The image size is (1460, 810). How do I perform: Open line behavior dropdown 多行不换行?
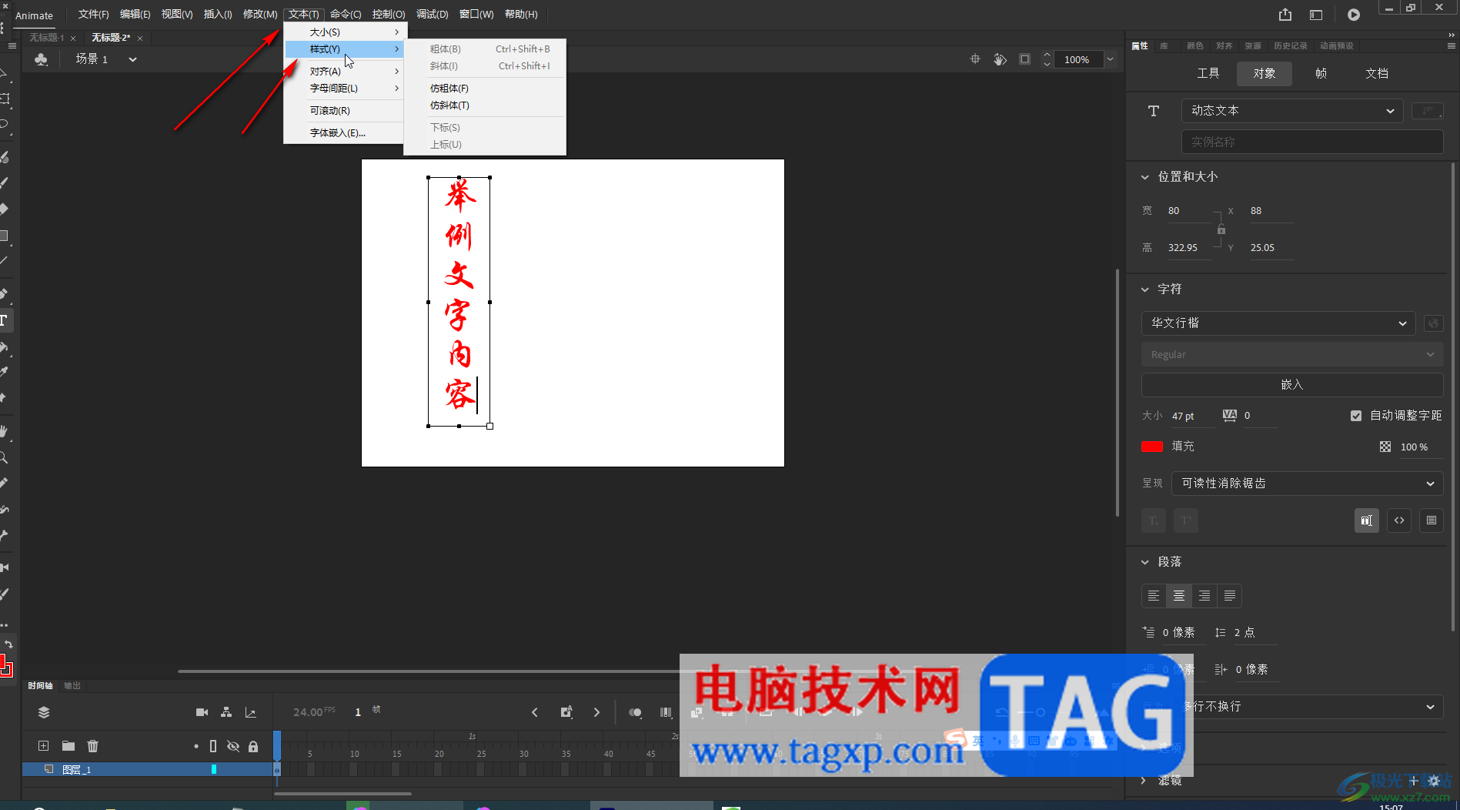pos(1308,707)
